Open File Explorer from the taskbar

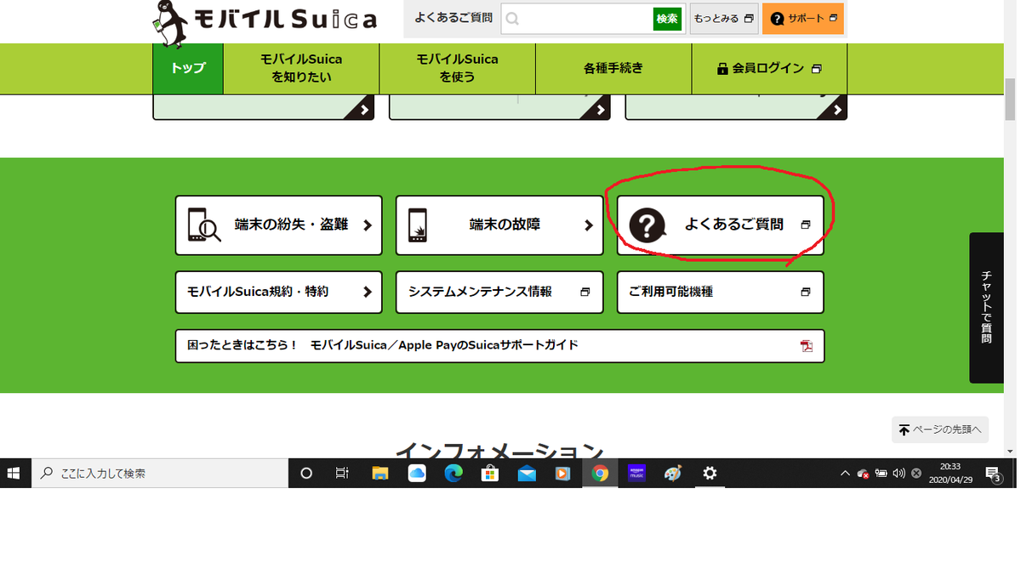[379, 474]
